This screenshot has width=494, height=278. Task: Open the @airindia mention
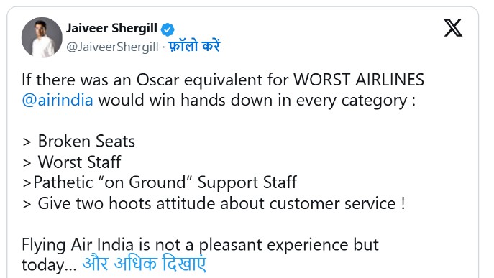click(58, 100)
